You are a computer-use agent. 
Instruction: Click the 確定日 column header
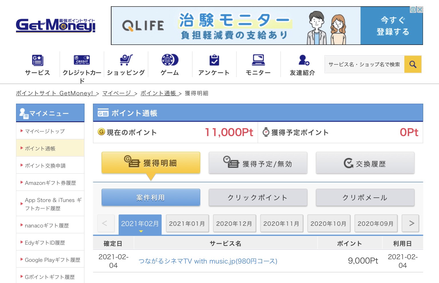[113, 244]
